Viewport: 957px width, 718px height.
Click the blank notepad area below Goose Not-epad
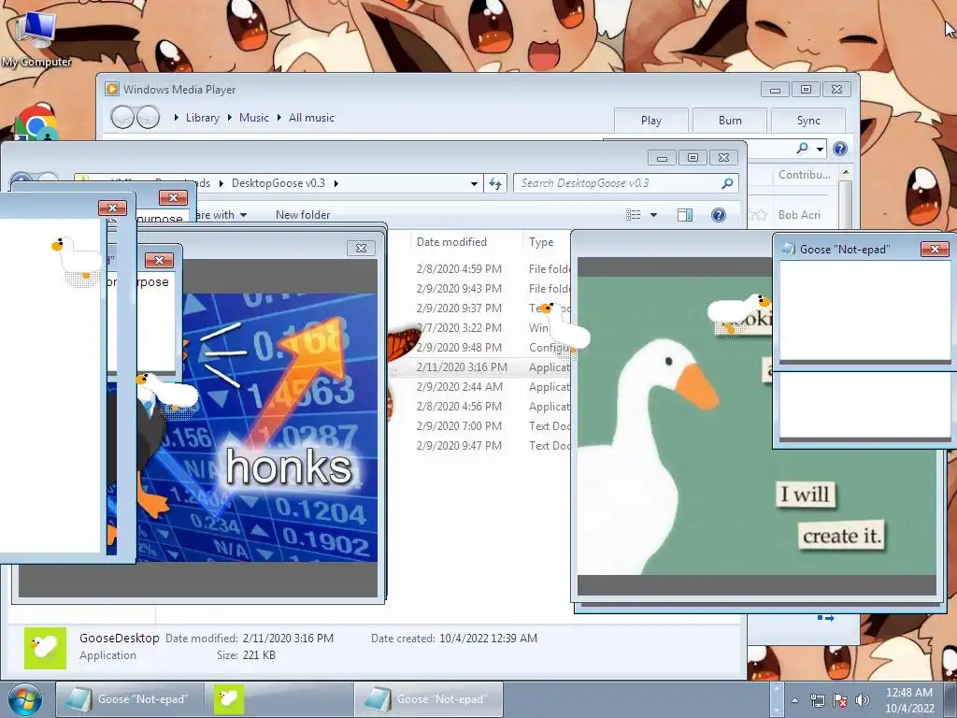coord(864,406)
